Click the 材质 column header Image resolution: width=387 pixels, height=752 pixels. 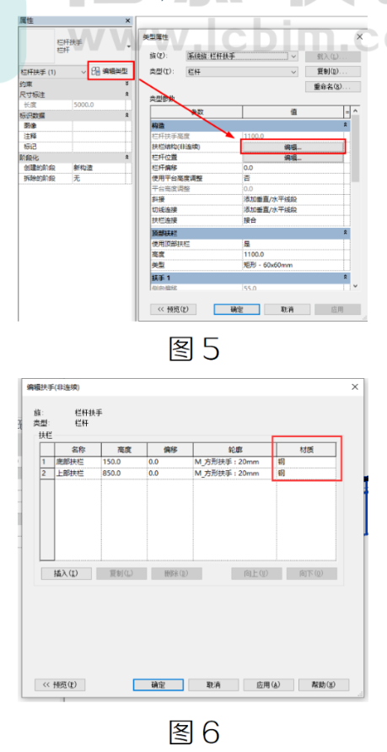click(x=306, y=449)
